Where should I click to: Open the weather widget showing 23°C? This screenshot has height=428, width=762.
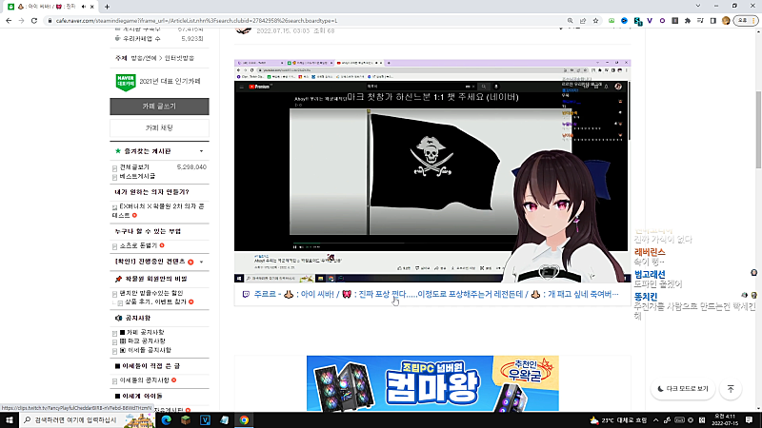coord(618,420)
